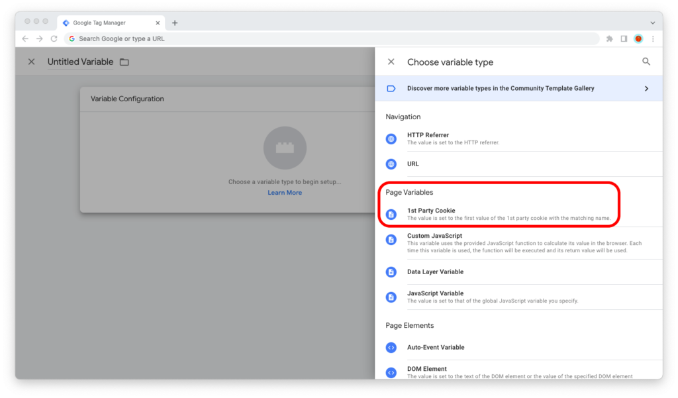Select JavaScript Variable type
Screen dimensions: 678x398
point(524,297)
